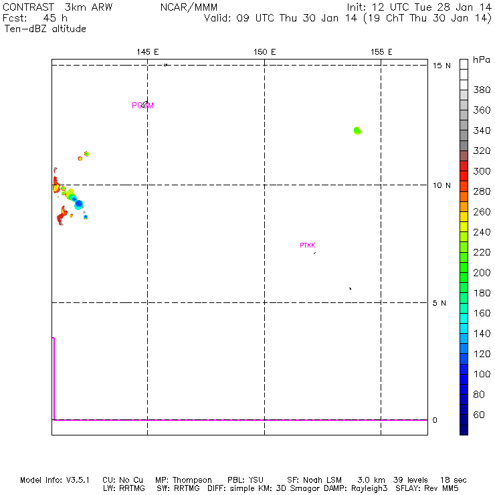Click the '300' colorbar value
495x495 pixels.
click(x=482, y=171)
